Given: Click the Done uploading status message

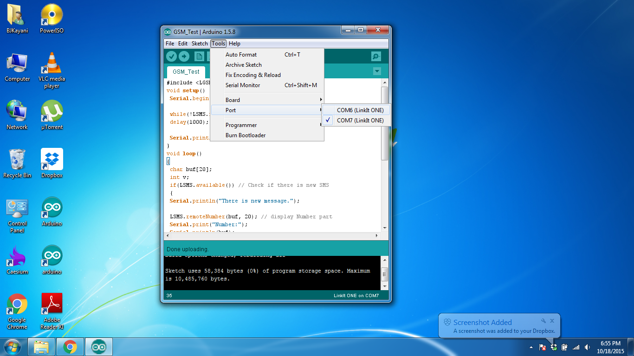Looking at the screenshot, I should tap(188, 249).
